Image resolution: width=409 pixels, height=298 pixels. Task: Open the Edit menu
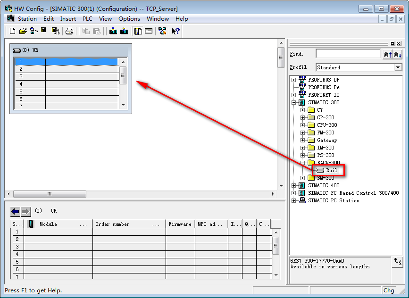(x=49, y=19)
